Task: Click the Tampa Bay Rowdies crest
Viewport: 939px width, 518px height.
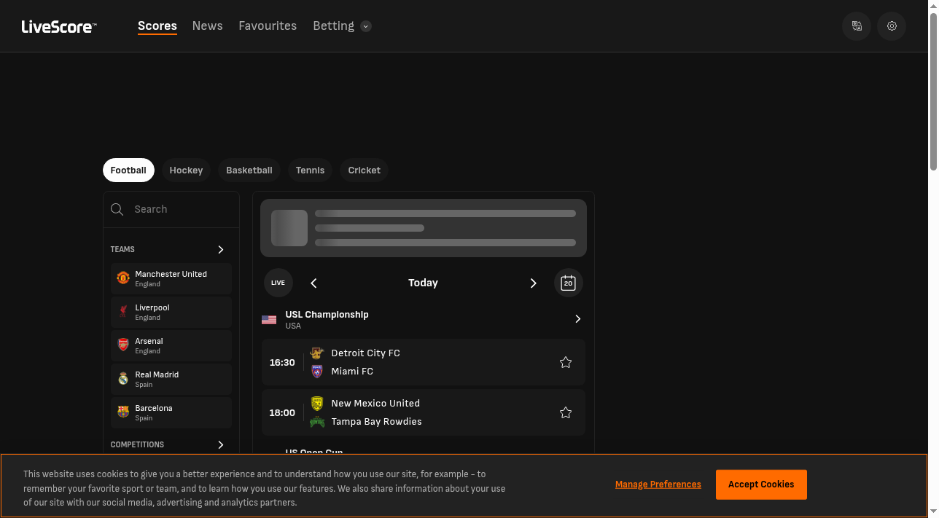Action: click(x=317, y=422)
